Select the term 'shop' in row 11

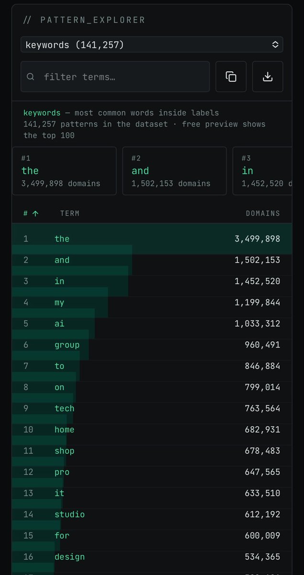[x=65, y=451]
